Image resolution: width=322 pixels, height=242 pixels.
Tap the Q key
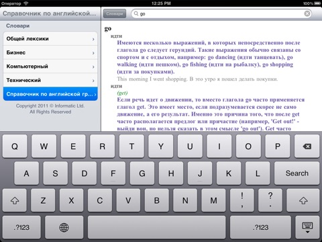pos(15,147)
